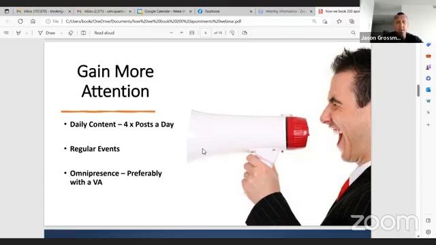This screenshot has width=436, height=245.
Task: Click the 'Gain More Attention' slide title
Action: (x=115, y=81)
